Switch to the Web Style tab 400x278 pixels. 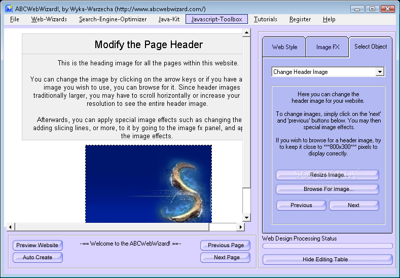coord(284,47)
